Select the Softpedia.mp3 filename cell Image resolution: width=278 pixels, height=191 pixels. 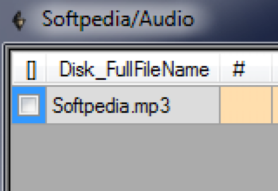click(111, 106)
